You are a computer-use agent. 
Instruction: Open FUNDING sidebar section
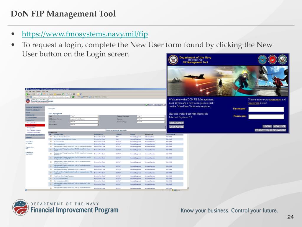pos(35,137)
